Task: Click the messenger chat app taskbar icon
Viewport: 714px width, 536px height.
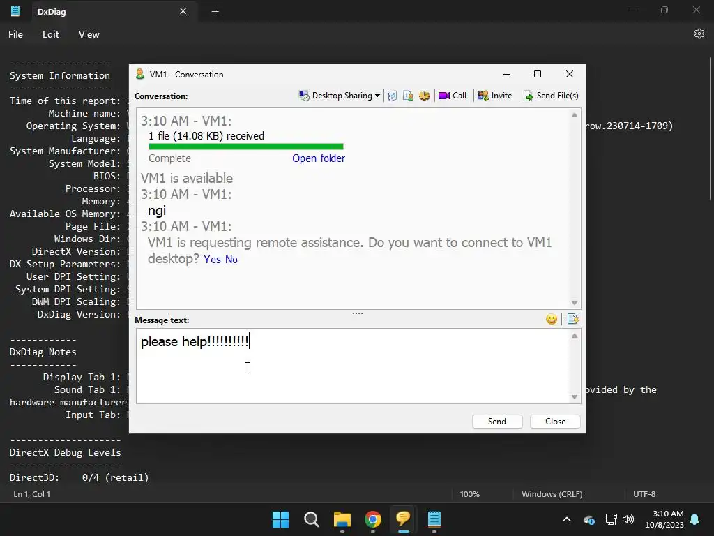Action: tap(404, 519)
